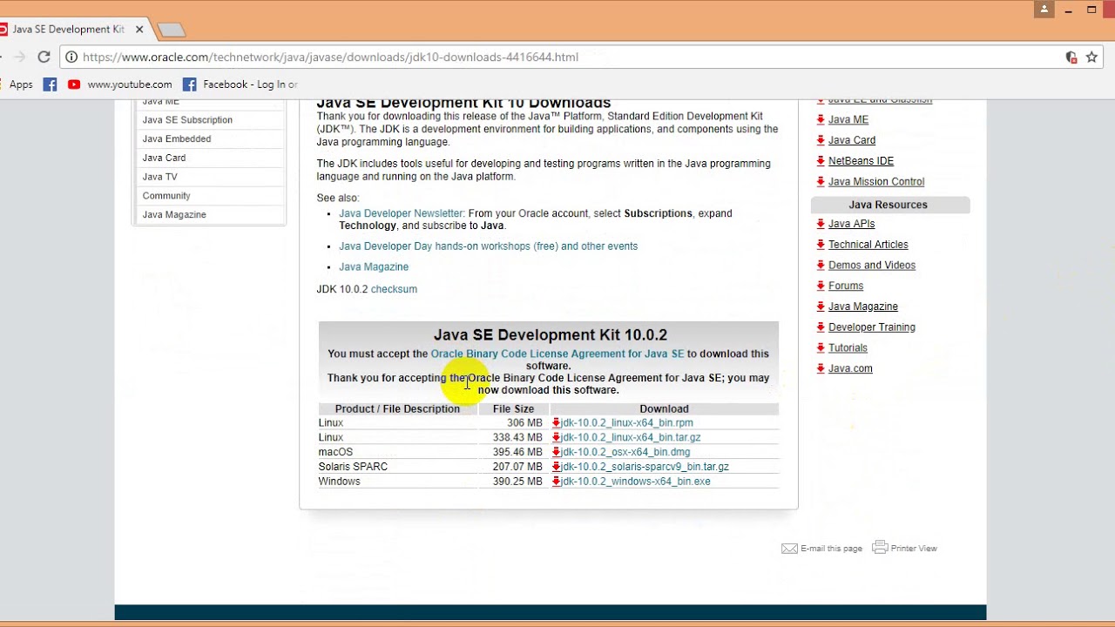The image size is (1115, 627).
Task: Click the download arrow next to the windows exe file
Action: [557, 482]
